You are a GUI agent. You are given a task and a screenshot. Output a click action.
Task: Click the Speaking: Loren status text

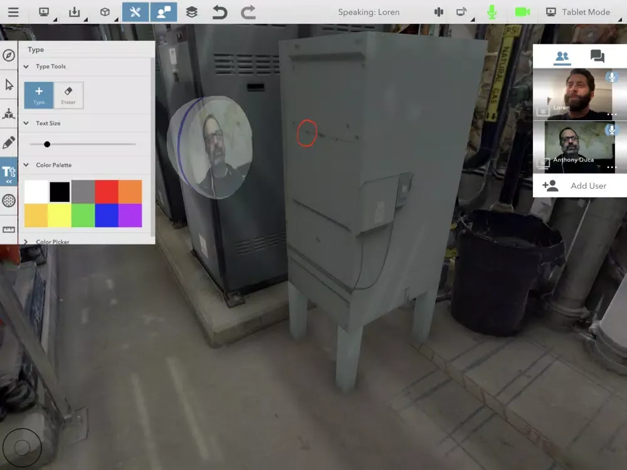[369, 12]
